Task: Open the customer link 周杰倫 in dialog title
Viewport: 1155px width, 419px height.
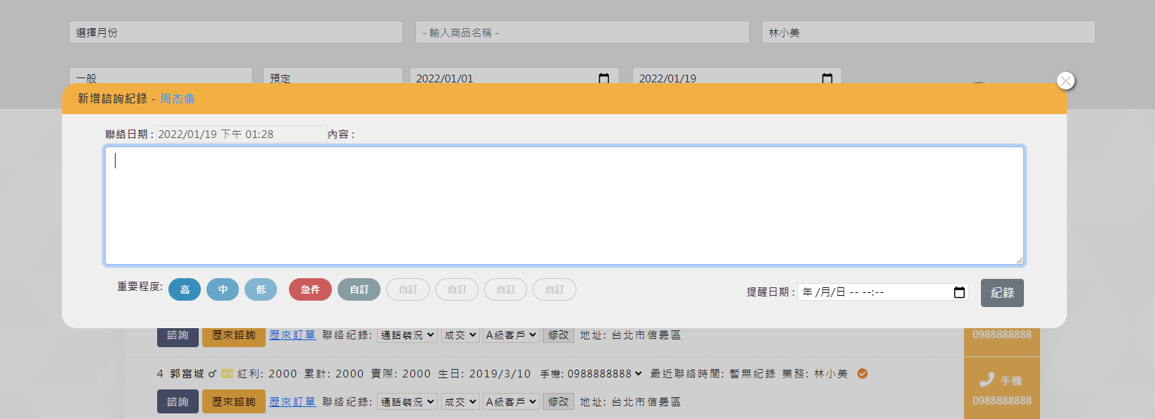Action: (178, 99)
